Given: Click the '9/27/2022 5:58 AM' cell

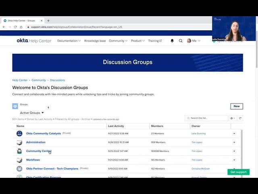Looking at the screenshot, I should tap(118, 133).
